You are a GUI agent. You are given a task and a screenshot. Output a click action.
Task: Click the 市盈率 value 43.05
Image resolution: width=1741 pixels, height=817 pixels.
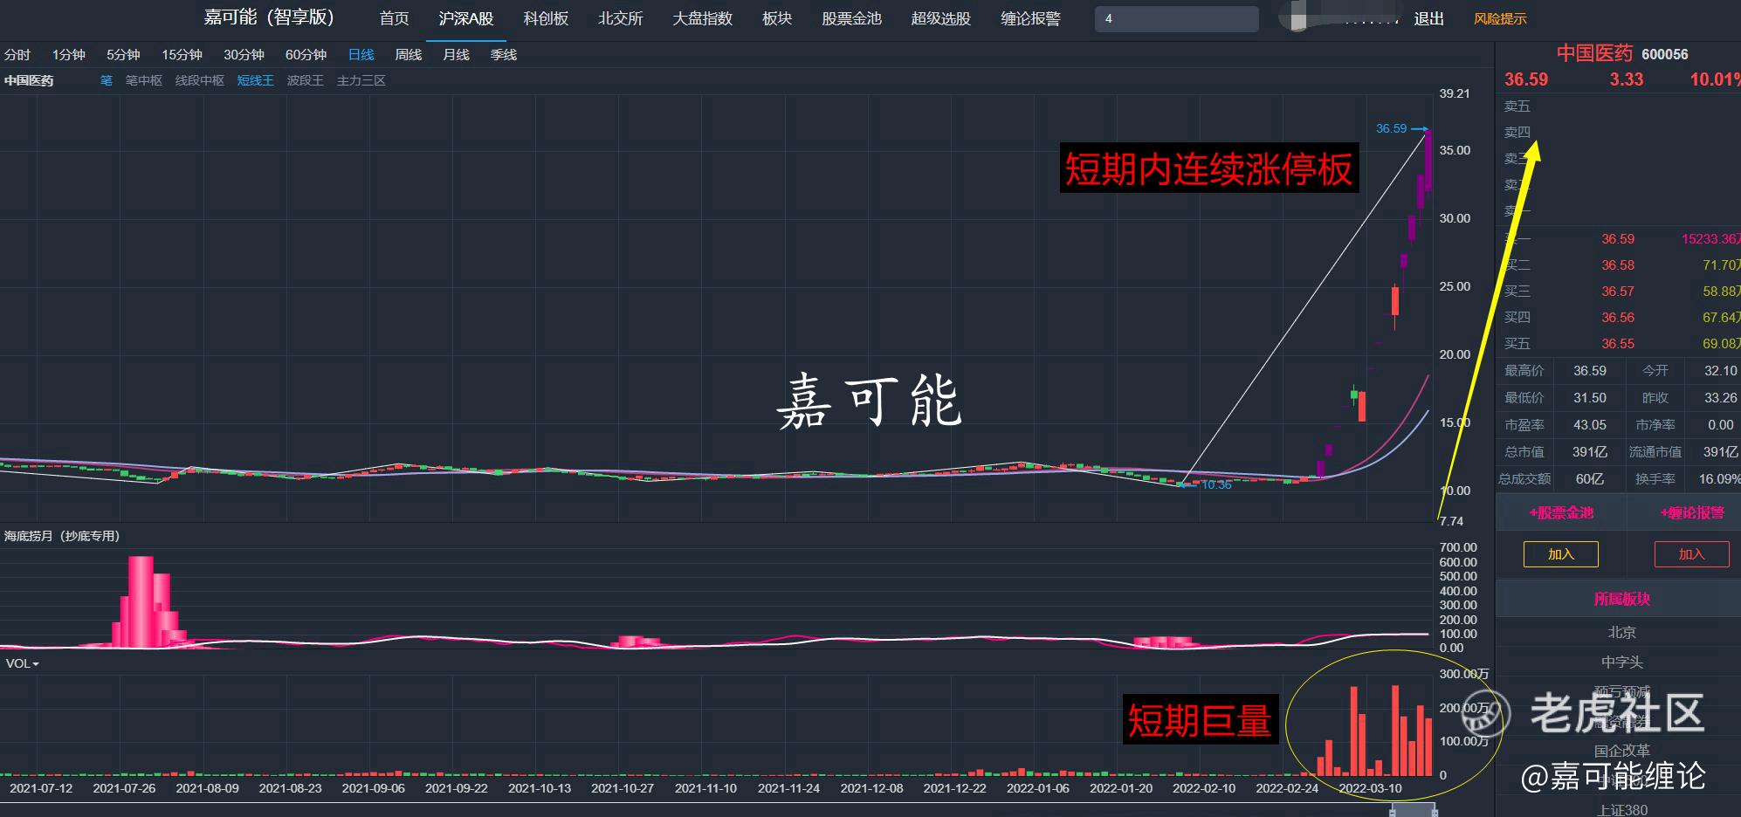(1590, 425)
